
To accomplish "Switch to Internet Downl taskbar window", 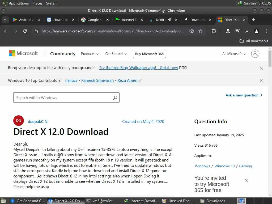I will 142,201.
